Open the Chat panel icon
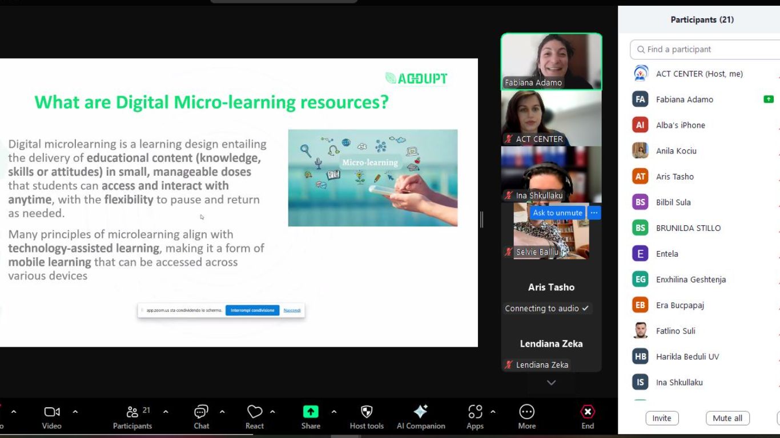This screenshot has width=780, height=438. [201, 412]
